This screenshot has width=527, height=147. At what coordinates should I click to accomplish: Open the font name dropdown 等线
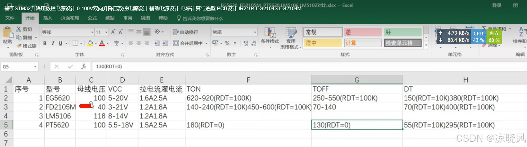tap(92, 32)
